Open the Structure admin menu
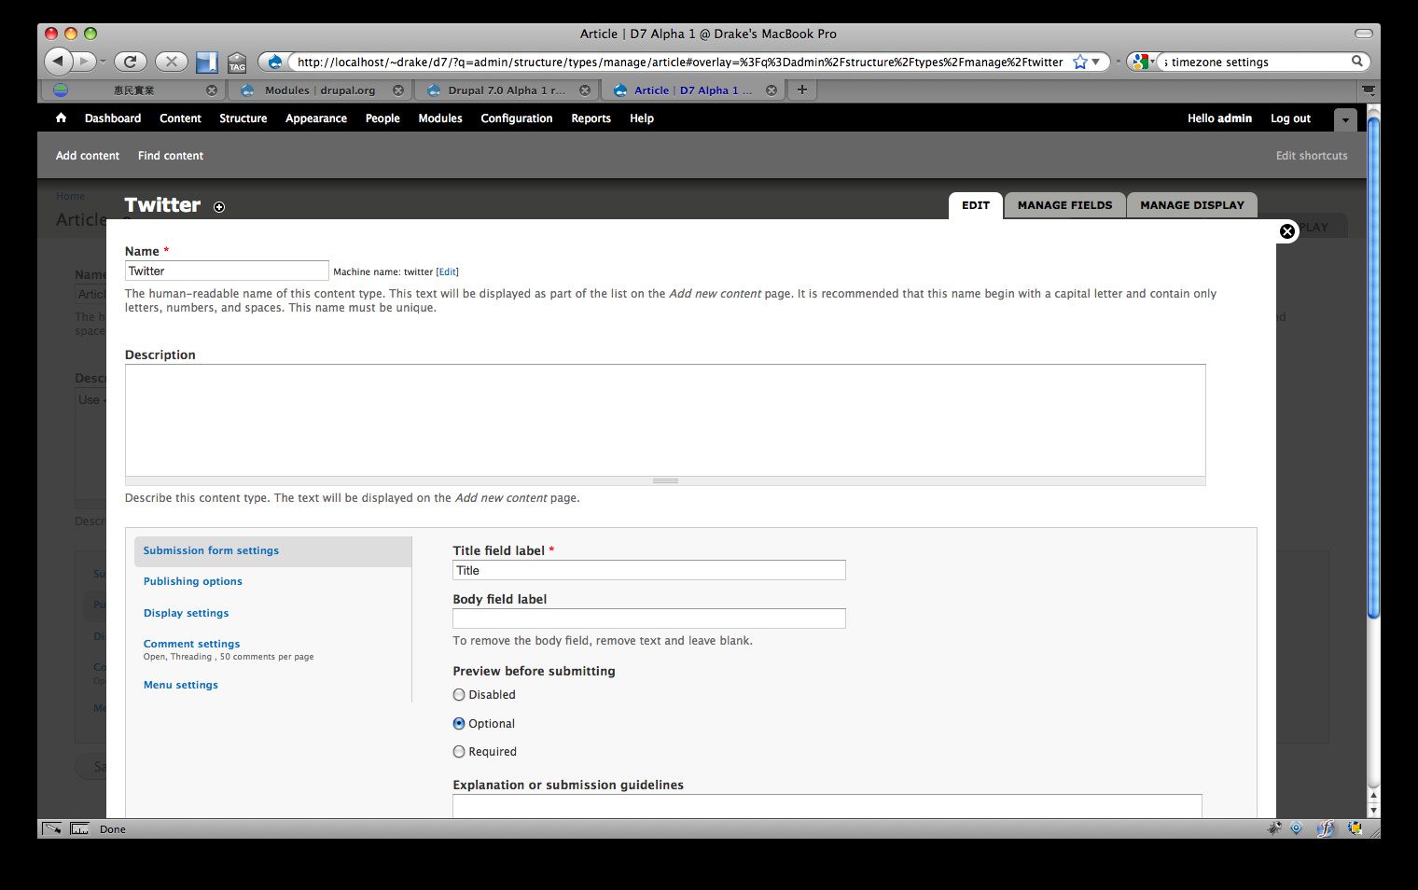 (243, 118)
